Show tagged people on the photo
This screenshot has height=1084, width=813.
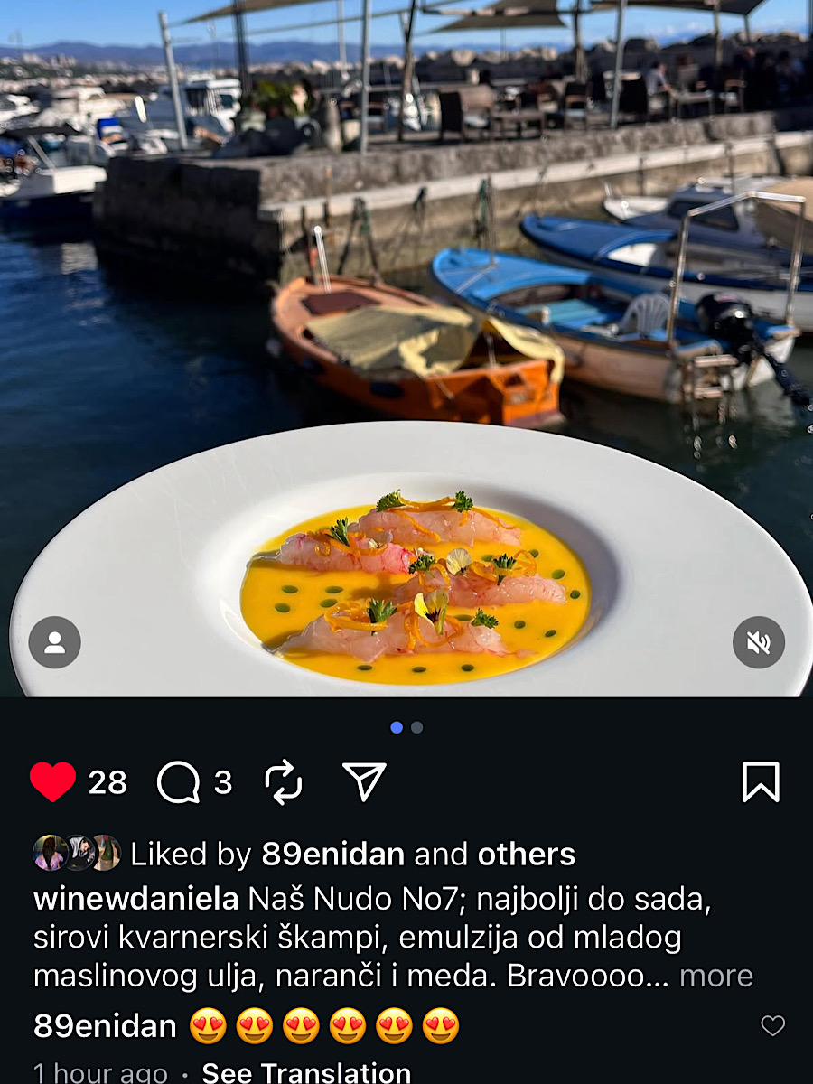click(x=55, y=642)
